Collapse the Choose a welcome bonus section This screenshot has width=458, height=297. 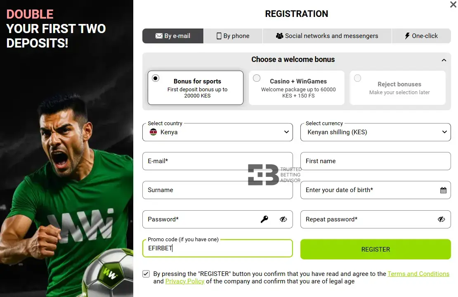point(444,60)
